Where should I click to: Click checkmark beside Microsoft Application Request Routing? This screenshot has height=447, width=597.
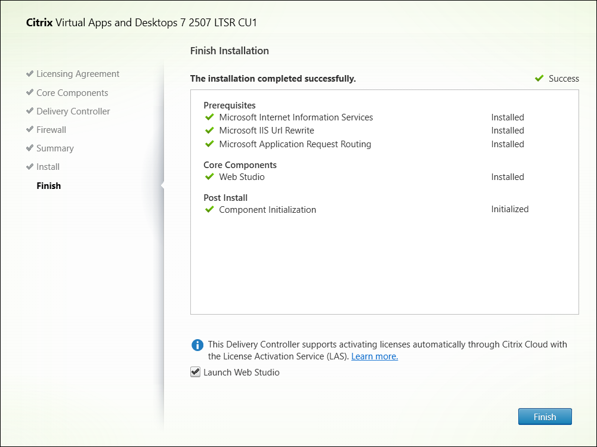(209, 144)
